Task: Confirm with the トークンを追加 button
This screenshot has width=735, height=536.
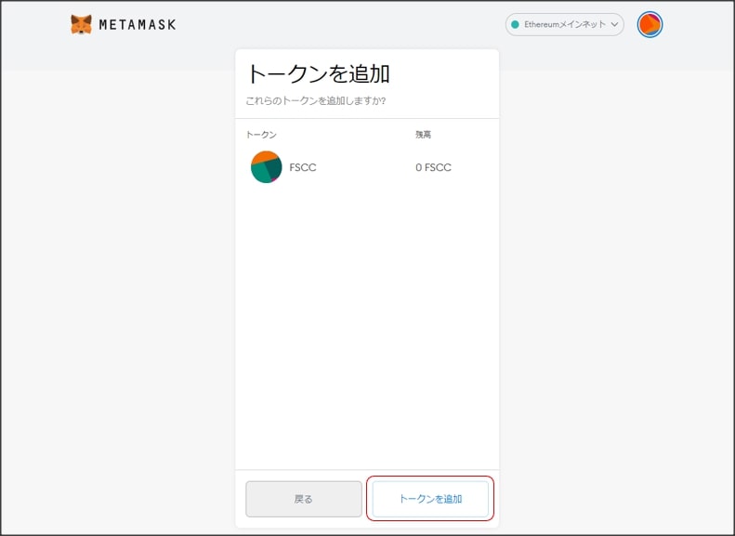Action: (x=430, y=499)
